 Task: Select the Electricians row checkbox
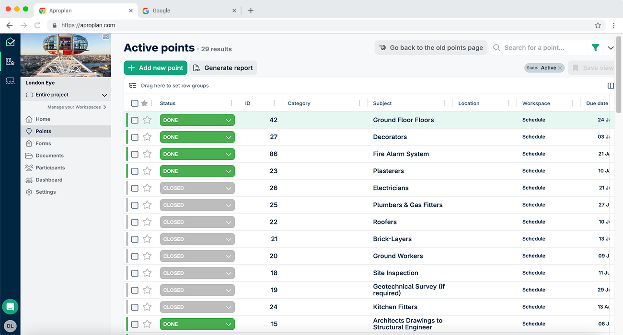(135, 188)
